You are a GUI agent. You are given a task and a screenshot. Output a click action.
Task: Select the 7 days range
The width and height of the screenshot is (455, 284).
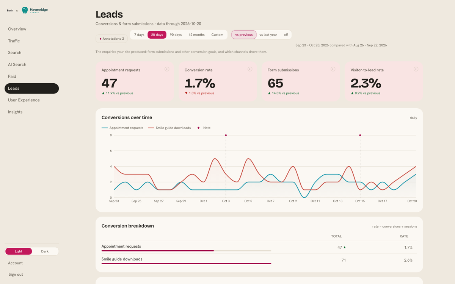(x=139, y=35)
